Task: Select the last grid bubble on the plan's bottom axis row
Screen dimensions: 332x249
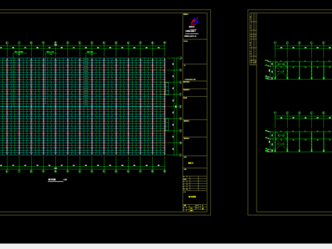Action: click(x=165, y=172)
